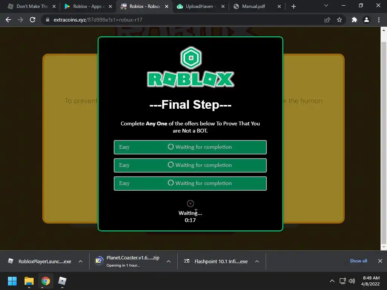Screen dimensions: 387x290
Task: Bookmark this page with the star icon
Action: click(x=339, y=20)
